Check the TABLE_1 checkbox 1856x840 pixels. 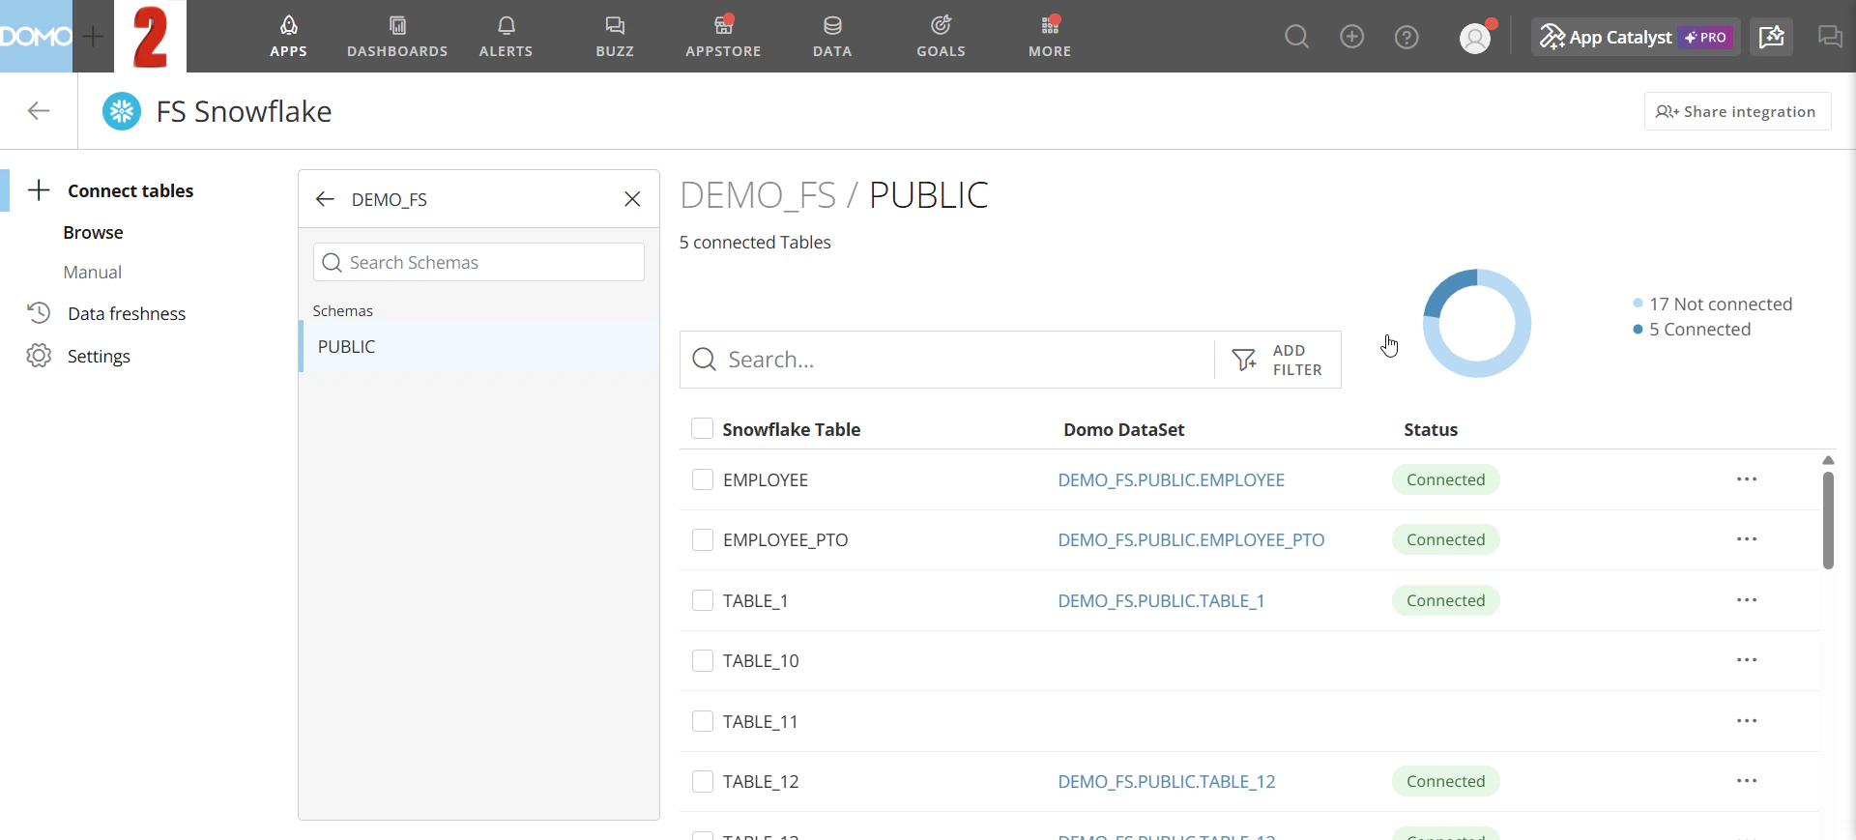click(x=703, y=600)
